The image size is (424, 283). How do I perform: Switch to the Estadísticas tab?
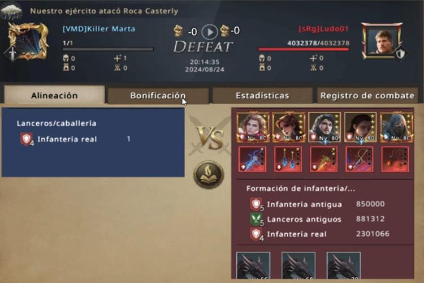[262, 96]
